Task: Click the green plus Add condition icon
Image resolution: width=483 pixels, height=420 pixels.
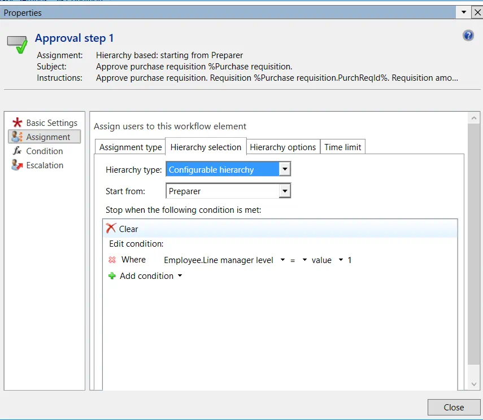Action: [x=112, y=276]
